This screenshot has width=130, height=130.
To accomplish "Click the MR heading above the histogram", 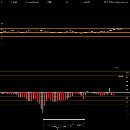I will point(116,68).
